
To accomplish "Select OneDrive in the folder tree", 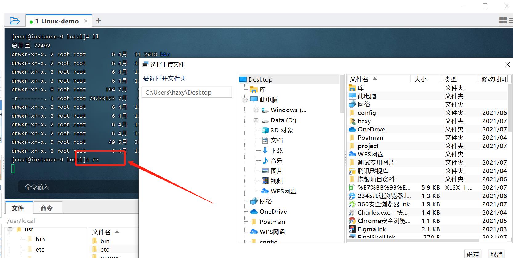I will pyautogui.click(x=273, y=212).
